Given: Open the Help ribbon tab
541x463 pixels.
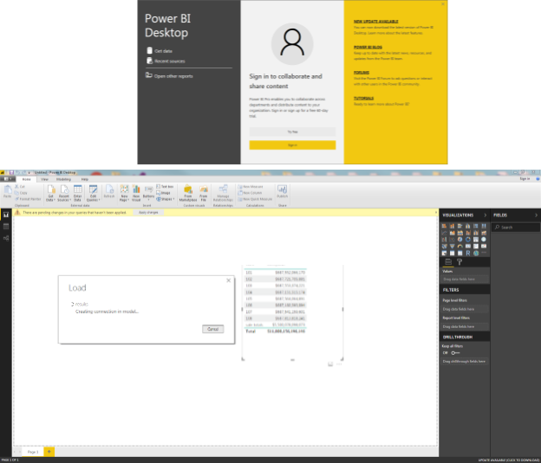Looking at the screenshot, I should 85,179.
